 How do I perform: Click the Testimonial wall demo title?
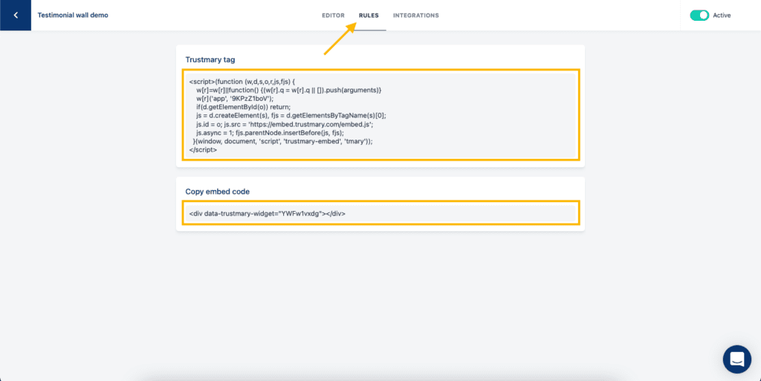(x=73, y=15)
